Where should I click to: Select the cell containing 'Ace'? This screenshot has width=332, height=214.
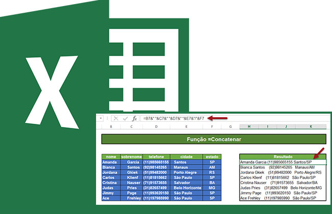pyautogui.click(x=111, y=198)
